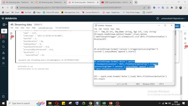Open the Compute icon in sidebar

4,58
